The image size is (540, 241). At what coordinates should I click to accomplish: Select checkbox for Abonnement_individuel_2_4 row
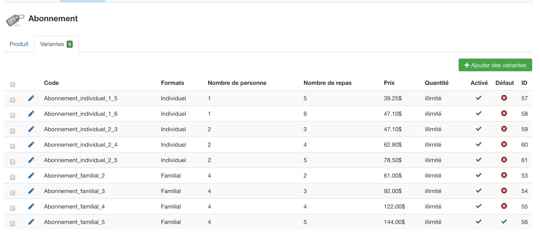coord(13,146)
